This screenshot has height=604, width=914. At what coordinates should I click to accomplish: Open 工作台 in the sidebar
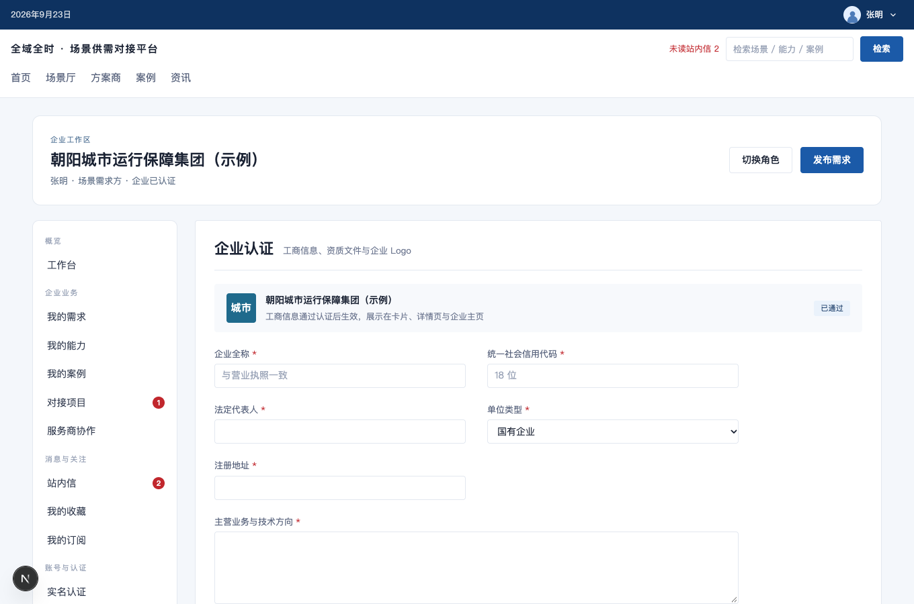point(105,265)
